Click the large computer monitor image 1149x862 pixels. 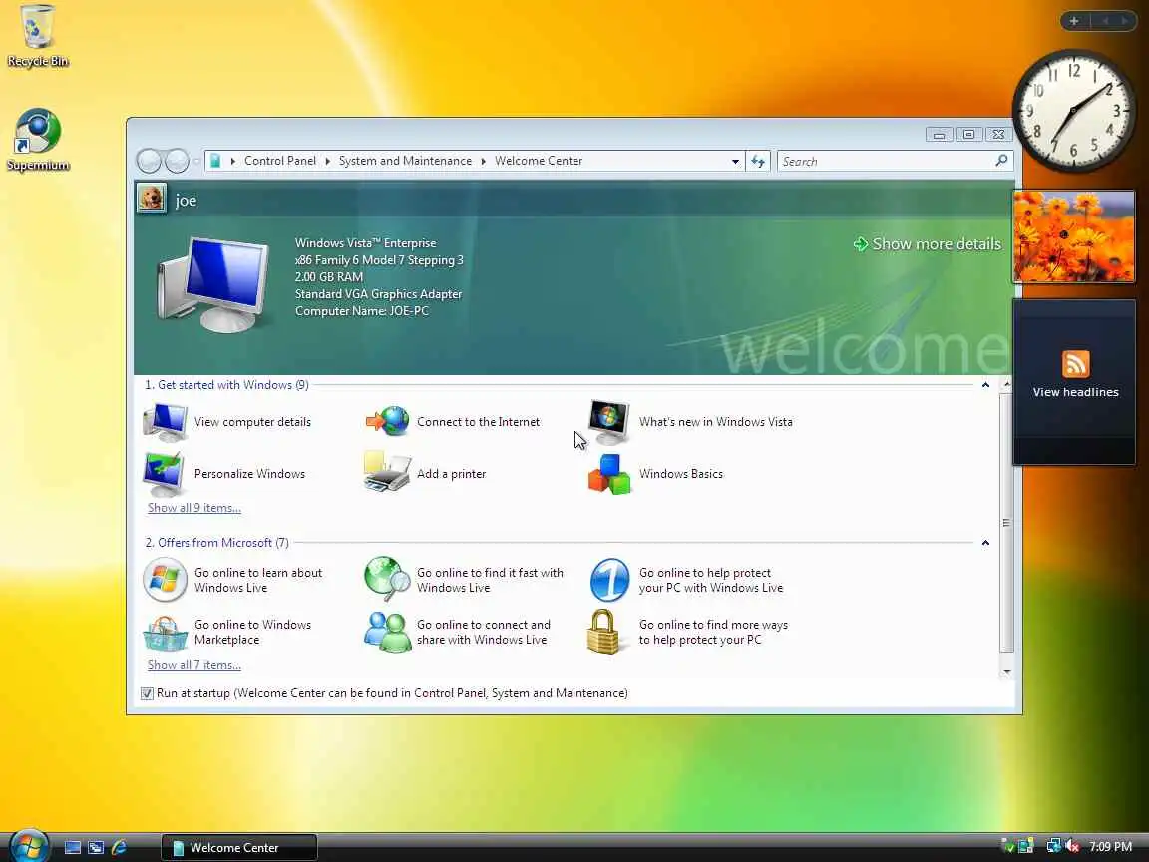coord(212,284)
